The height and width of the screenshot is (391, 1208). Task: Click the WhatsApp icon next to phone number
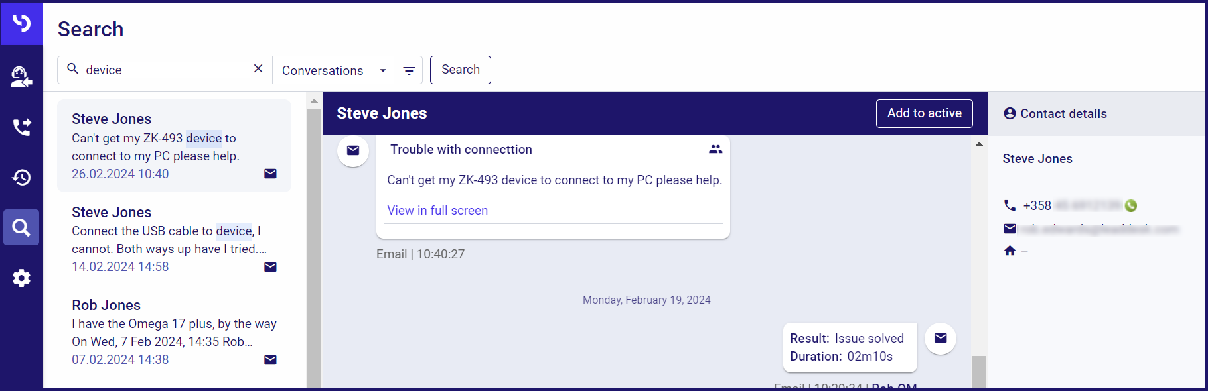[x=1131, y=206]
